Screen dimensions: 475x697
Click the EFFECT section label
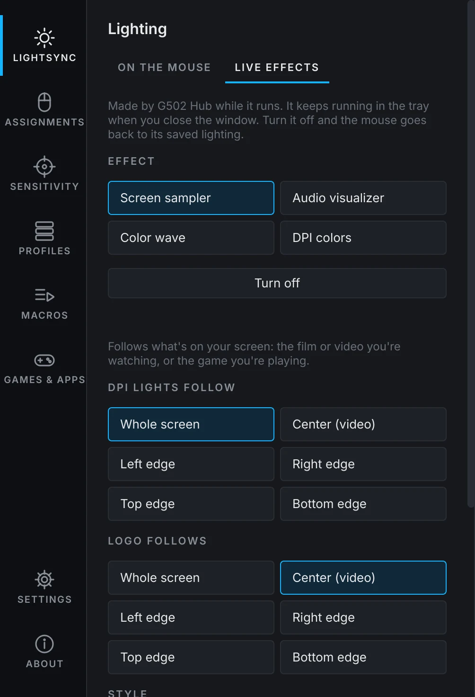point(131,161)
